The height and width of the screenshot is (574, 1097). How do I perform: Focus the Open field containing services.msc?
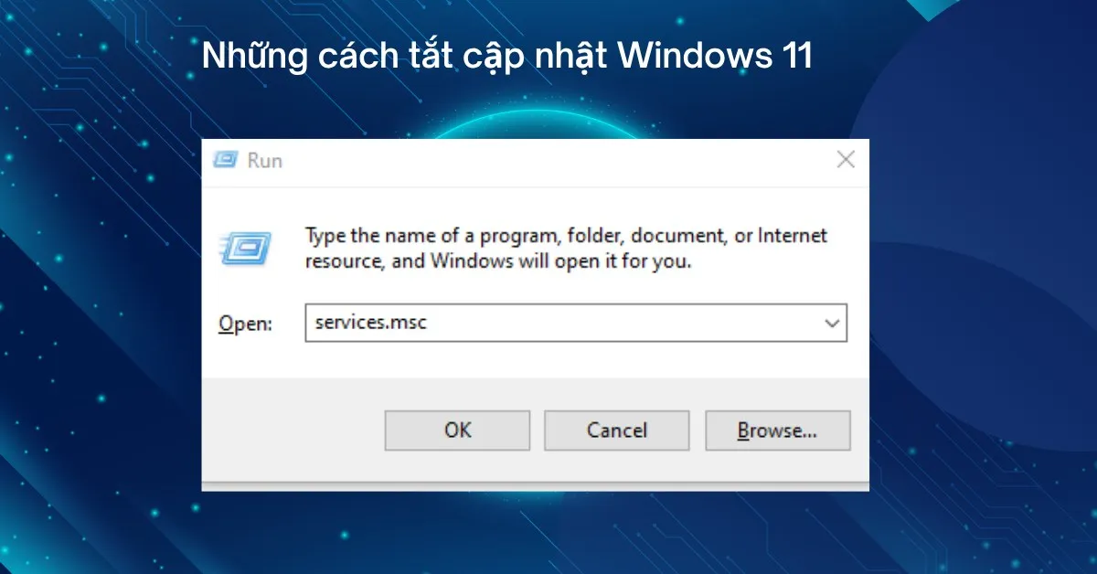[576, 324]
